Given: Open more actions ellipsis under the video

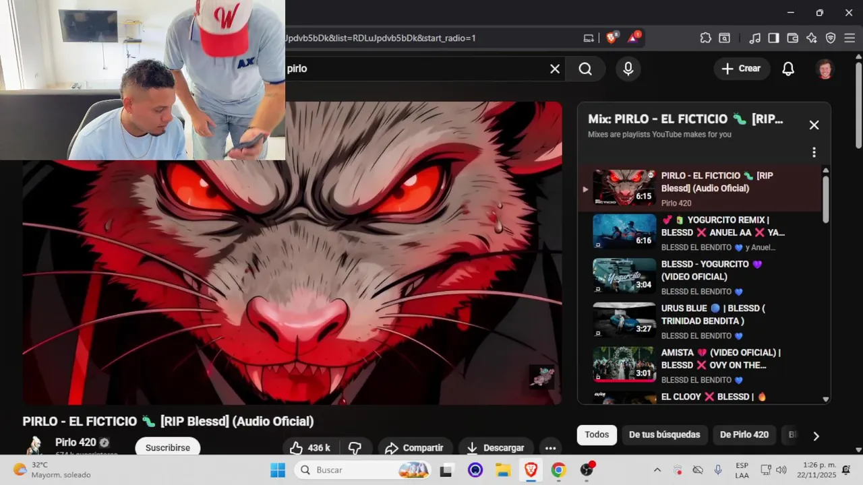Looking at the screenshot, I should click(x=550, y=448).
